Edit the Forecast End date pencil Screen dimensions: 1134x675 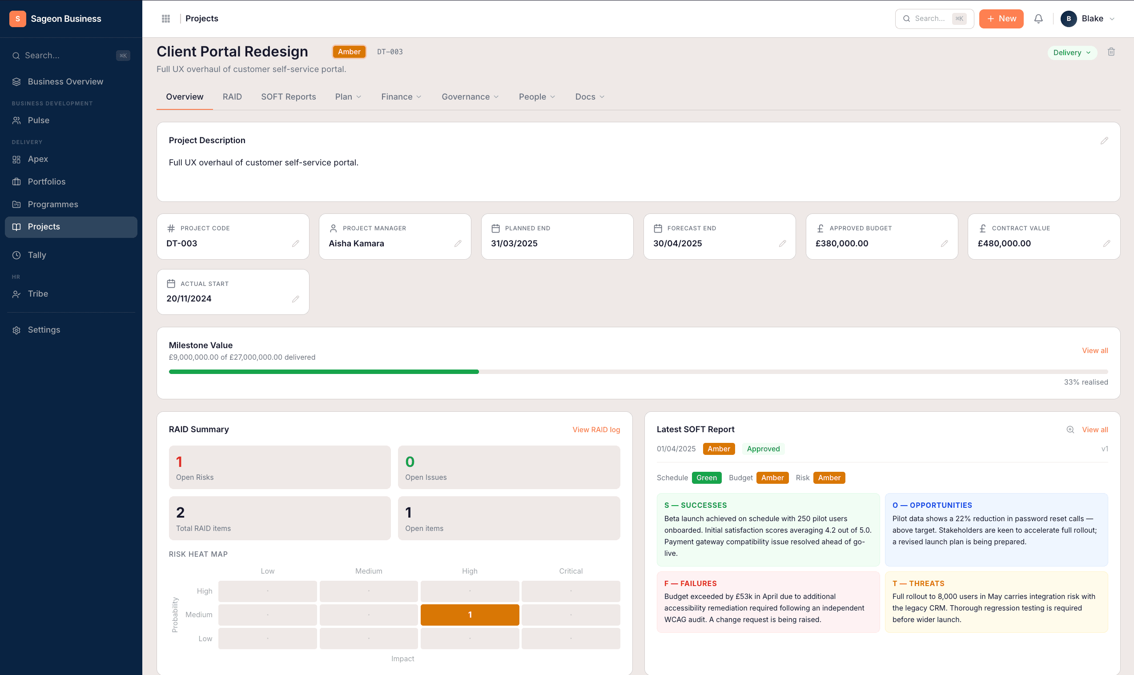pos(782,243)
